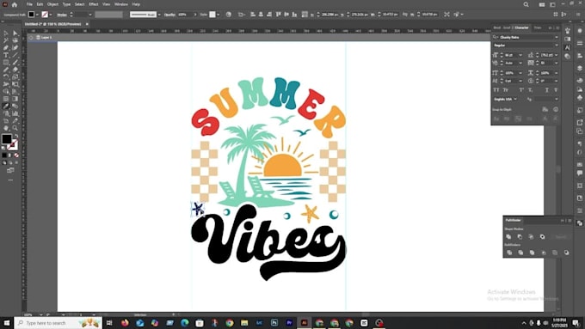
Task: Open the Regular font style dropdown
Action: coord(557,45)
